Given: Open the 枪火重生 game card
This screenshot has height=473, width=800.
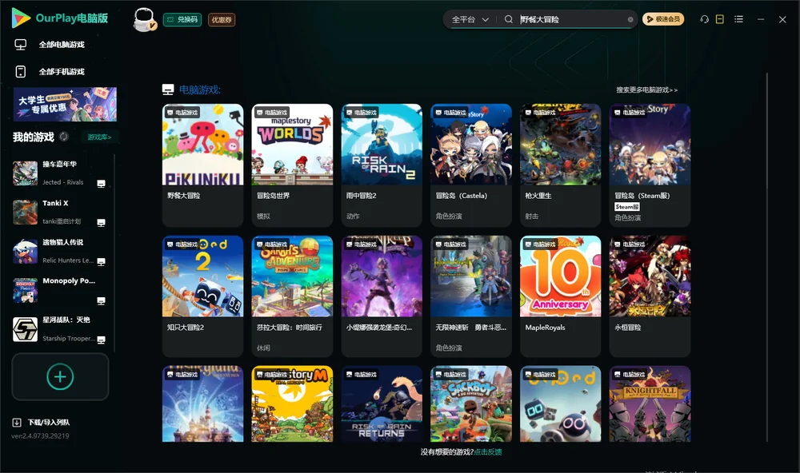Looking at the screenshot, I should [x=561, y=165].
